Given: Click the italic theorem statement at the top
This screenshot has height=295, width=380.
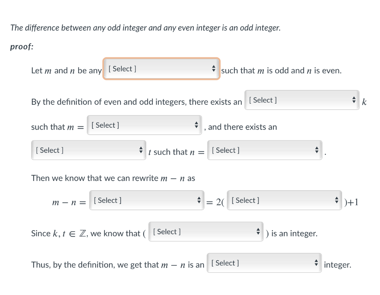Looking at the screenshot, I should tap(145, 27).
